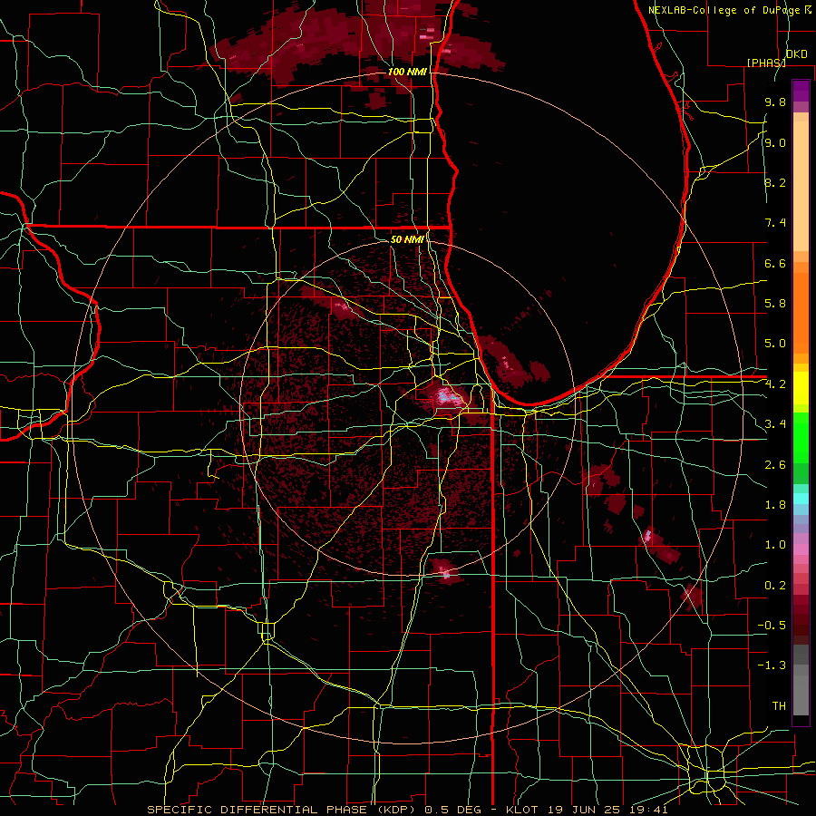This screenshot has height=816, width=816.
Task: Click the -1.3 value on the color scale
Action: click(x=772, y=665)
